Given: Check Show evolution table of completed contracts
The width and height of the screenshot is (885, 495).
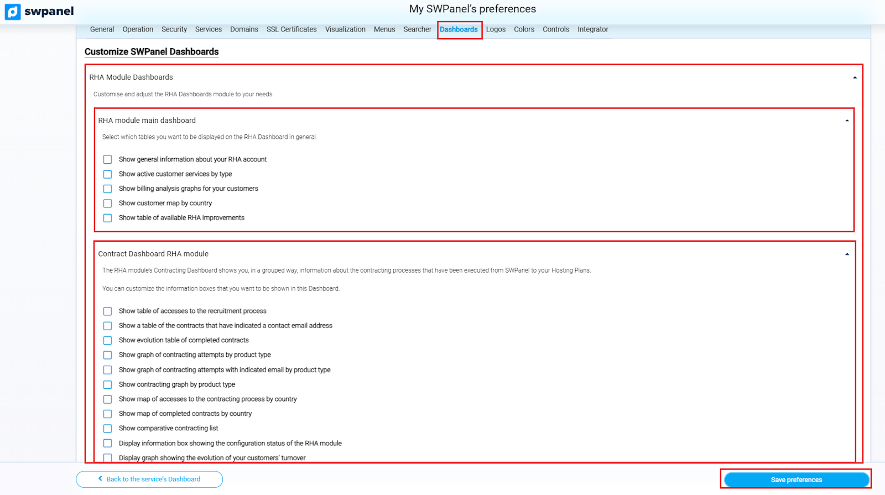Looking at the screenshot, I should pos(108,341).
